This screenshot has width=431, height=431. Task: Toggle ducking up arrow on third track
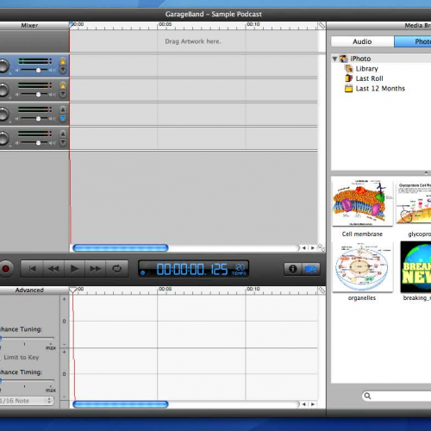click(63, 109)
